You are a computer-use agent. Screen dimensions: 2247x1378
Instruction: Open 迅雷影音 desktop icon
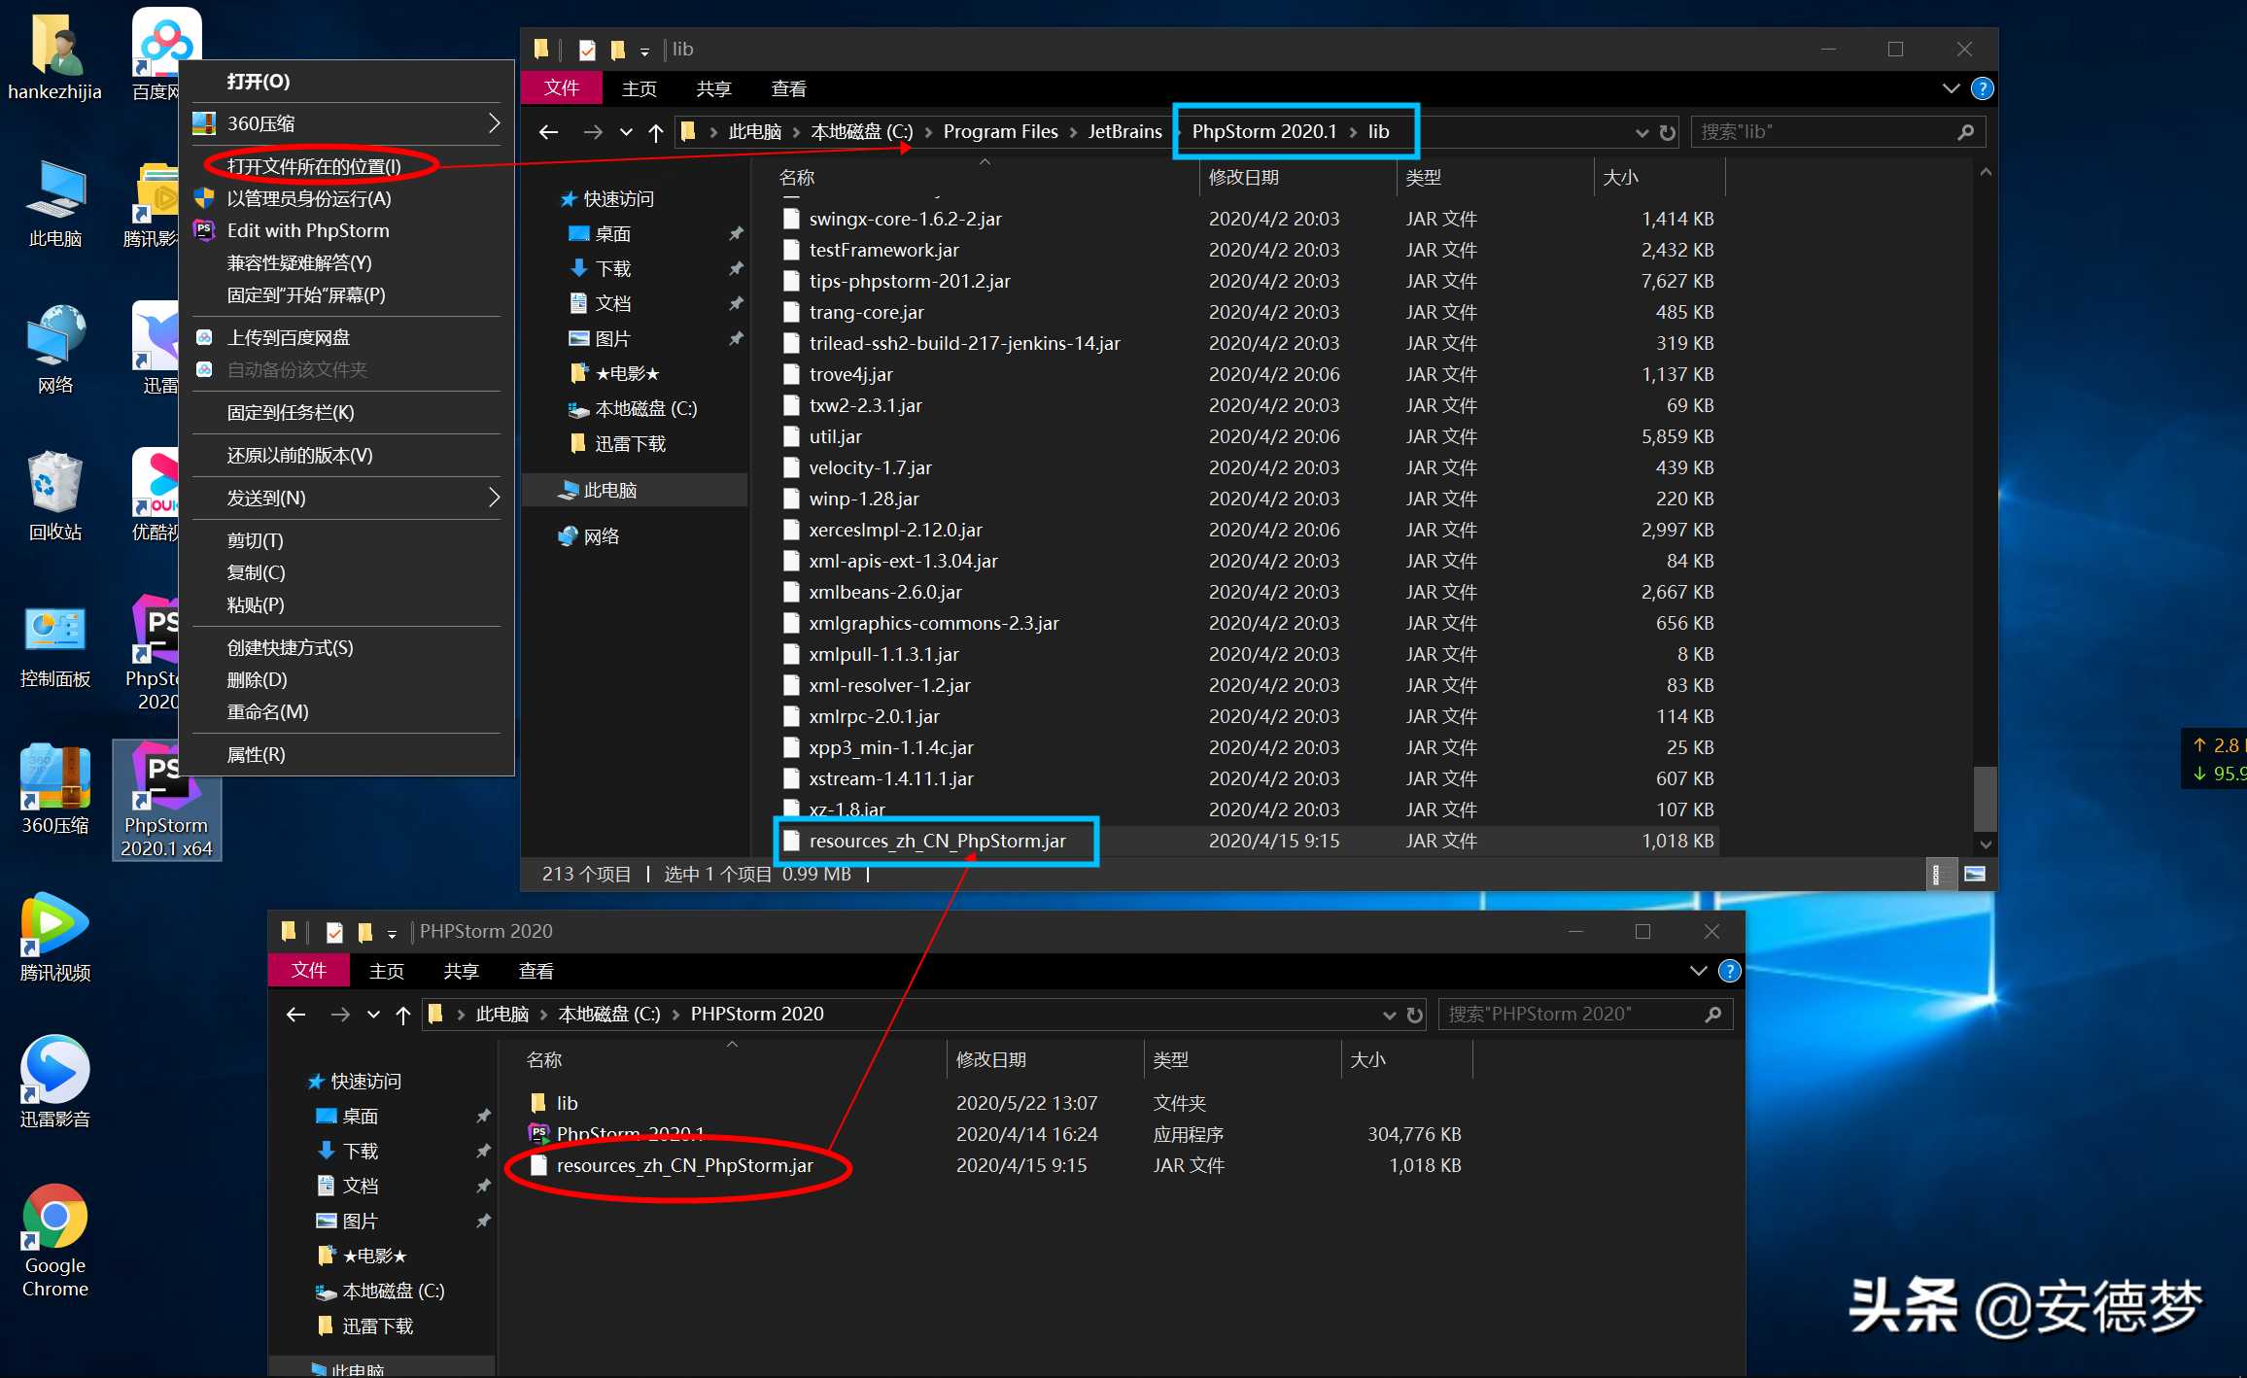54,1083
